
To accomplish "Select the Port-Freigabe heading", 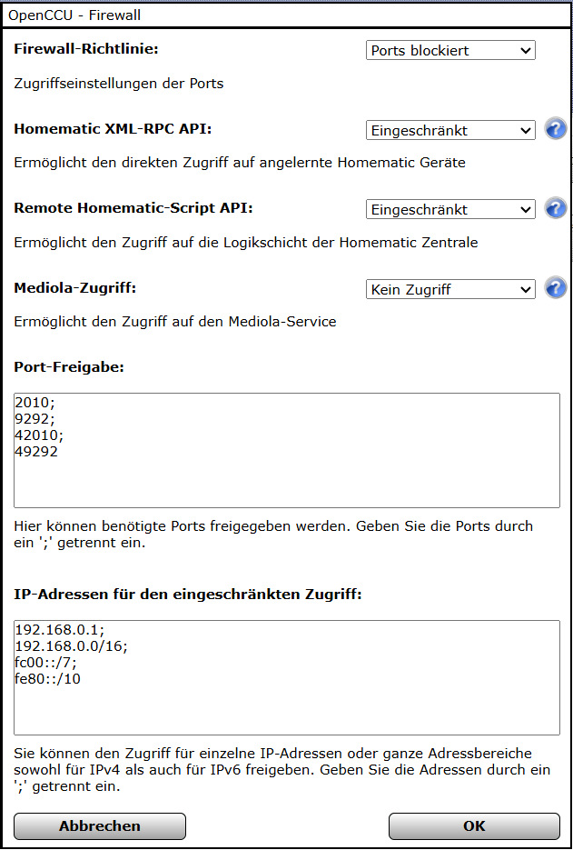I will tap(69, 367).
